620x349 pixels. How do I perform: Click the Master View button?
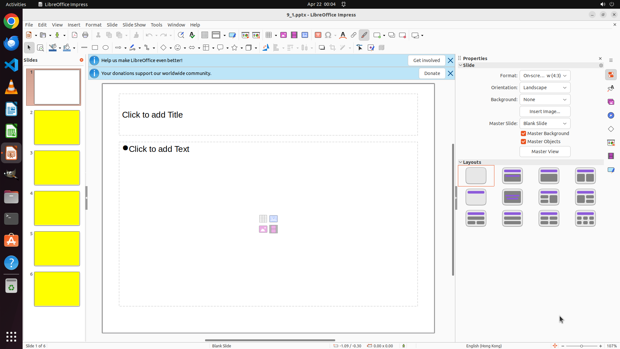[x=545, y=152]
